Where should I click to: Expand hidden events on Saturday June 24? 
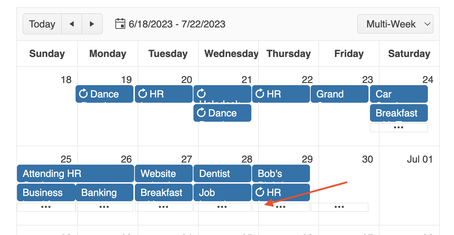coord(399,127)
